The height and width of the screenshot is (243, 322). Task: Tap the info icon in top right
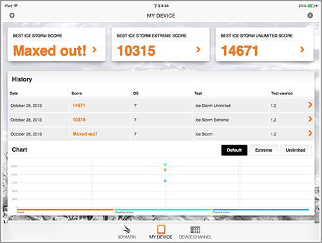[x=310, y=15]
